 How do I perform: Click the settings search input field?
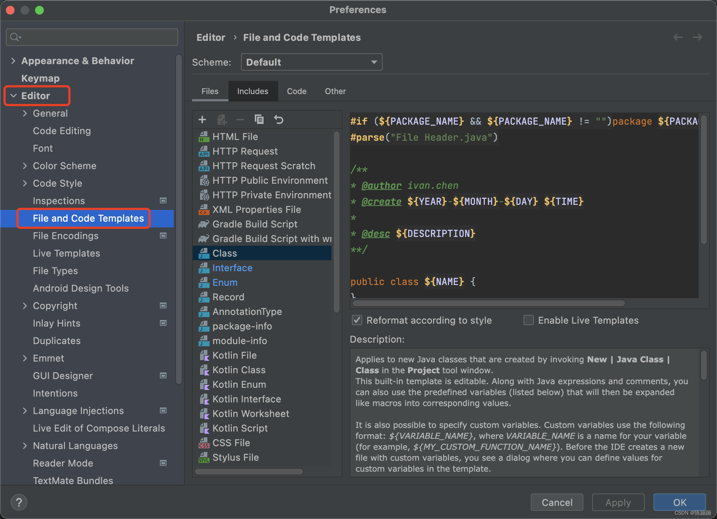[x=92, y=37]
